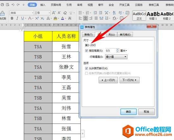Apply the Normal body text style
Viewport: 174px width, 140px height.
point(139,16)
